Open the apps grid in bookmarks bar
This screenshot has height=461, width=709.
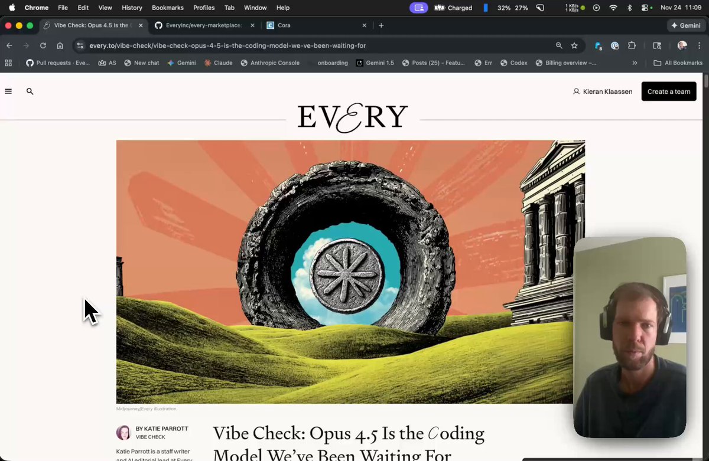[x=8, y=63]
